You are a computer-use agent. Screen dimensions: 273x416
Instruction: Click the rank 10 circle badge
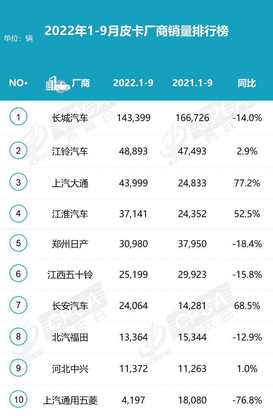tap(19, 399)
